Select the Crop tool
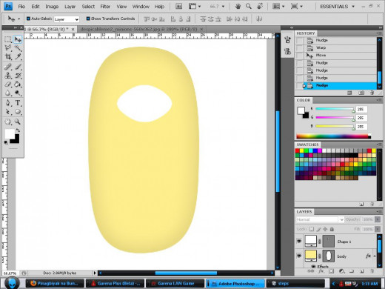Image resolution: width=385 pixels, height=289 pixels. [8, 56]
